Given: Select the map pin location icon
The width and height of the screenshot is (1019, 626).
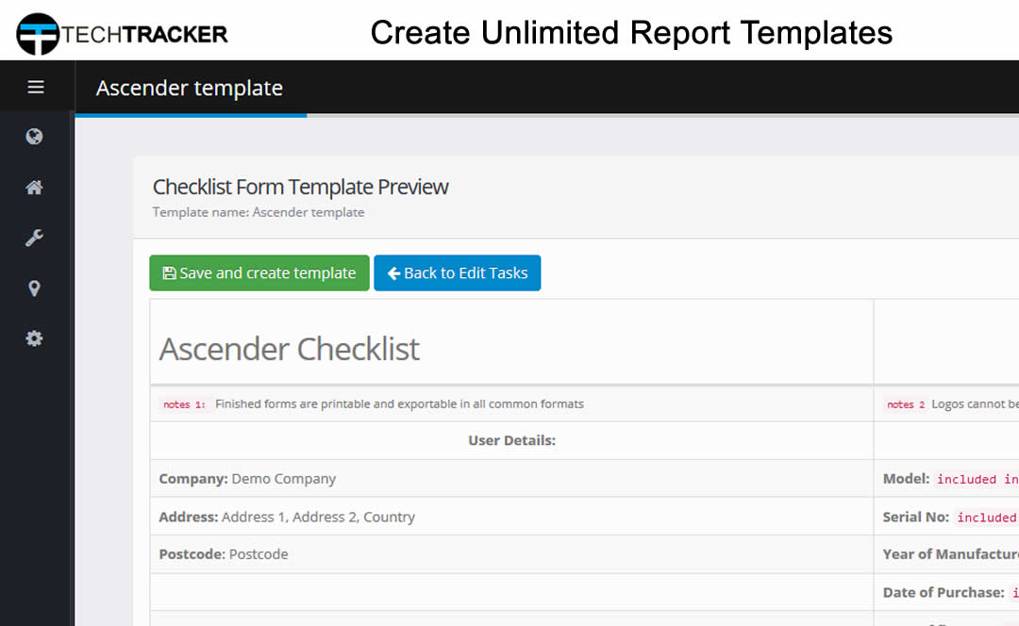Looking at the screenshot, I should tap(35, 288).
